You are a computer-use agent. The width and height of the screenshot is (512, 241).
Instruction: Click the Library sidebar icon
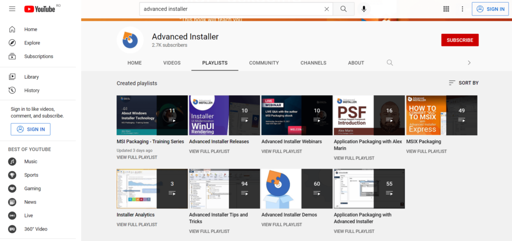pos(12,77)
